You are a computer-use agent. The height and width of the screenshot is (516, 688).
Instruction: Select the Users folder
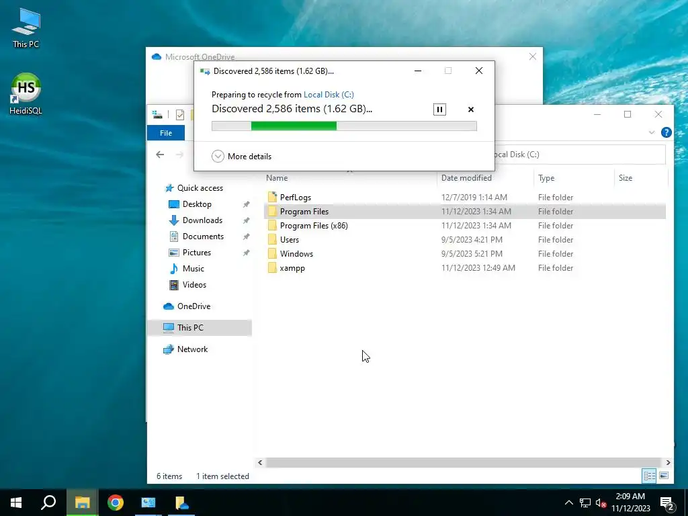pos(289,240)
